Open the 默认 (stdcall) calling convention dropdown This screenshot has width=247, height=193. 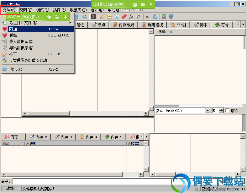pyautogui.click(x=208, y=111)
